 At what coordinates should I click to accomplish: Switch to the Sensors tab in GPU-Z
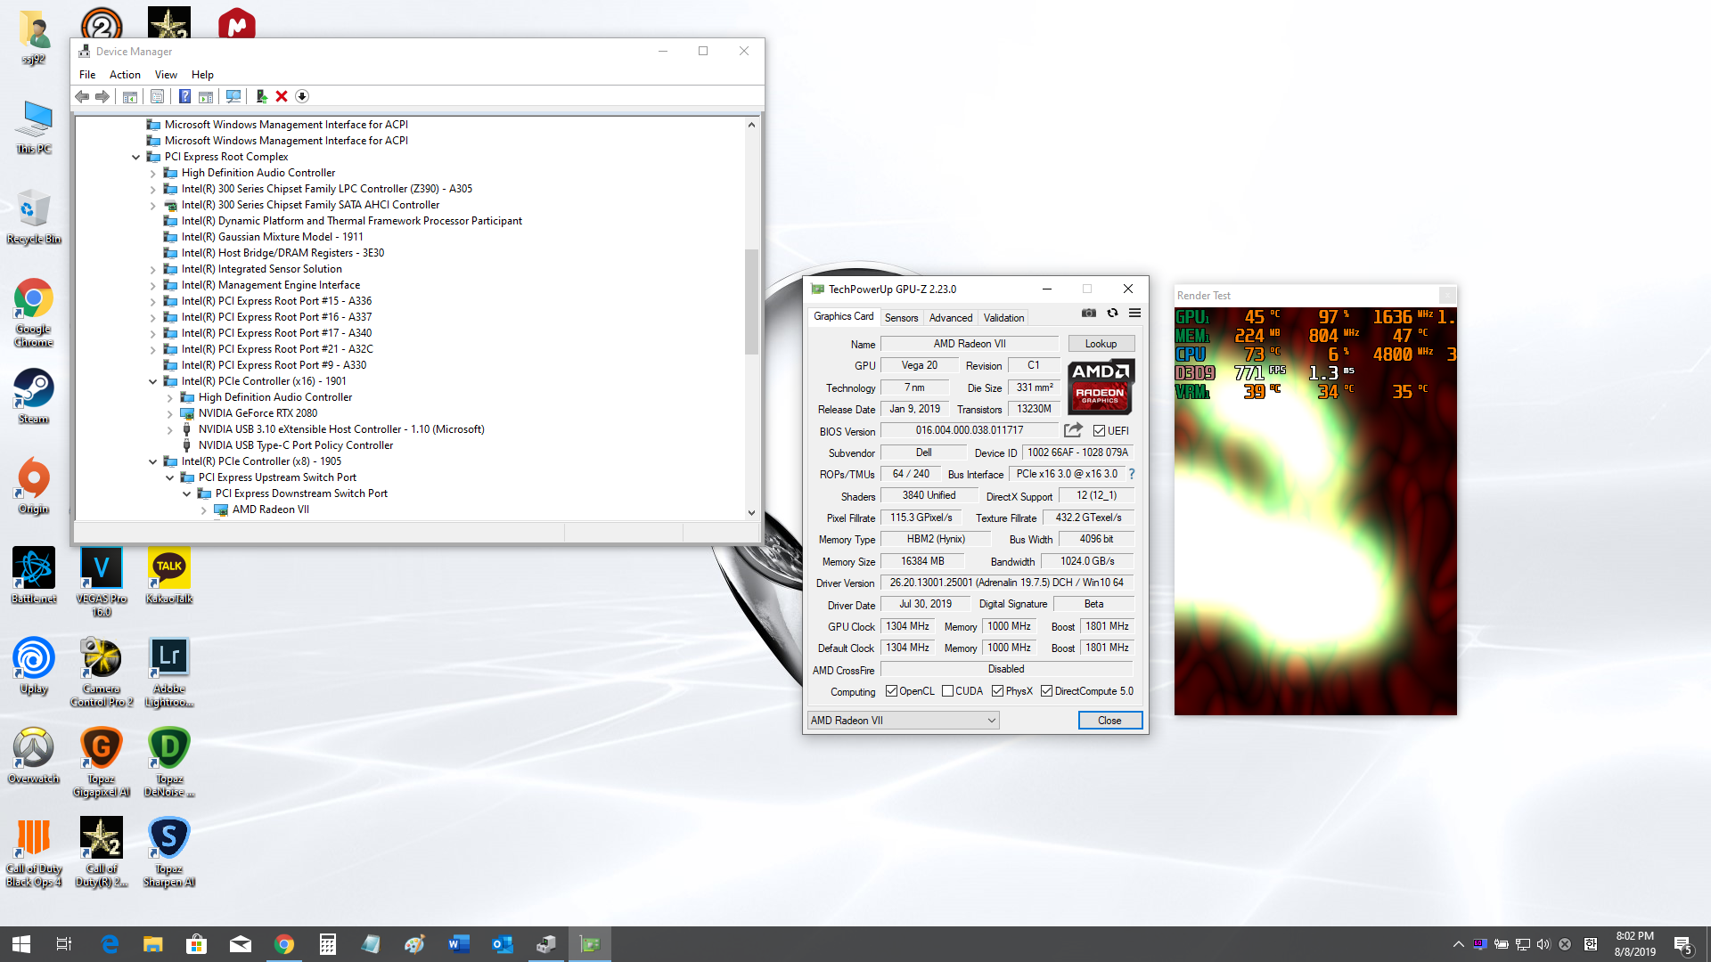(901, 318)
